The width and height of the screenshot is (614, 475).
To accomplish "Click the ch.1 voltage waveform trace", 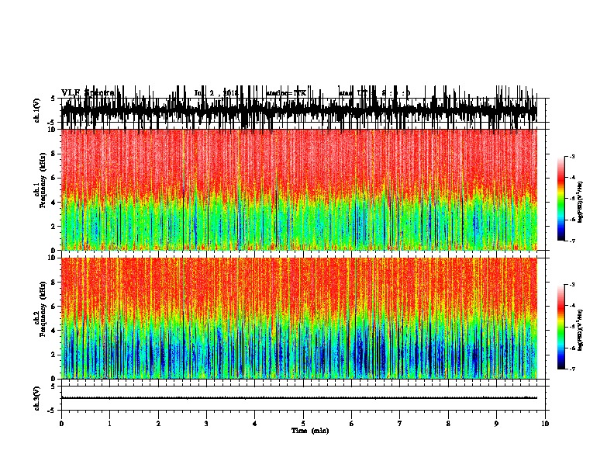I will coord(299,110).
